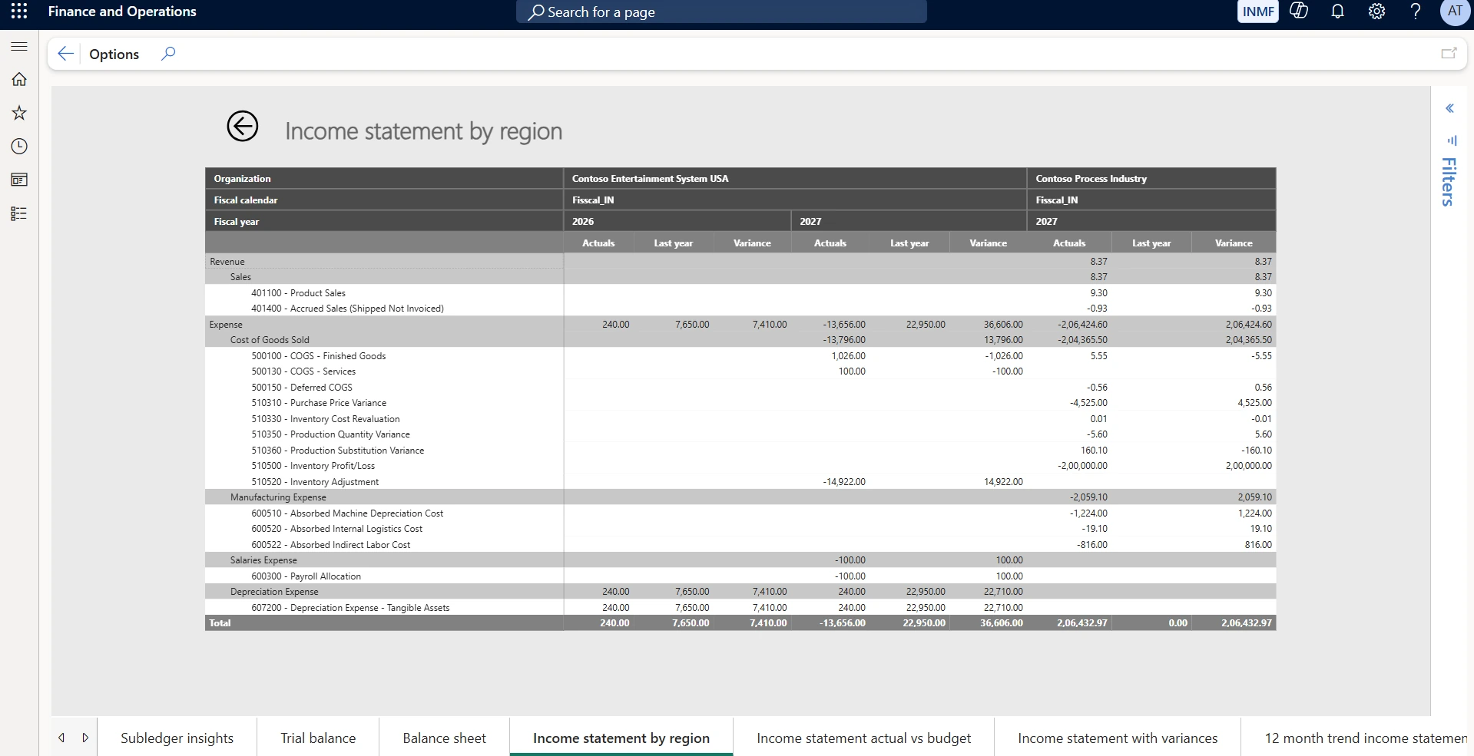This screenshot has width=1474, height=756.
Task: Open the AT user account avatar
Action: [x=1455, y=12]
